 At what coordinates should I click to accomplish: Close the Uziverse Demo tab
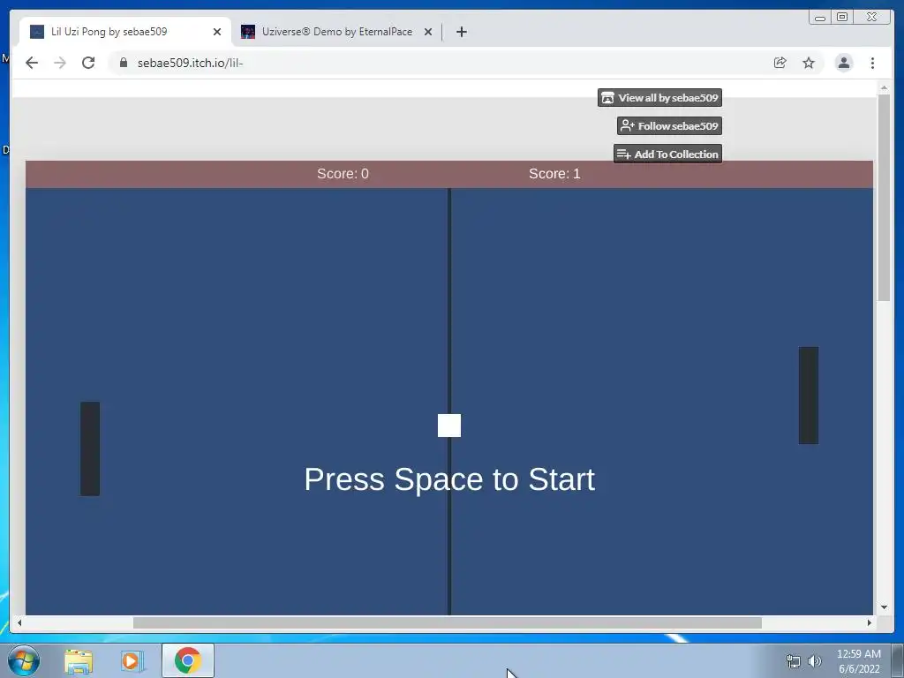428,32
